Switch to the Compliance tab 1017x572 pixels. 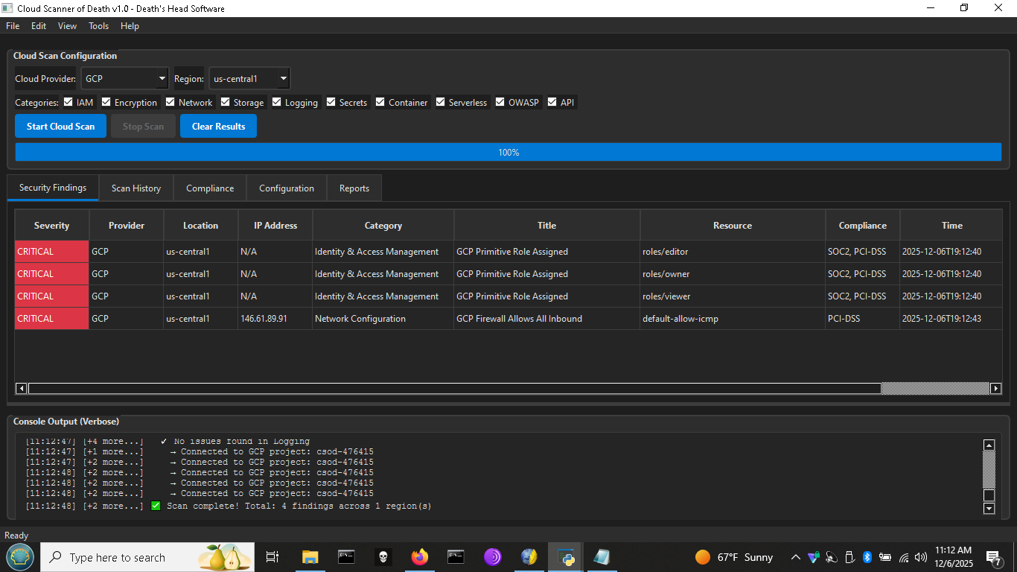coord(210,188)
